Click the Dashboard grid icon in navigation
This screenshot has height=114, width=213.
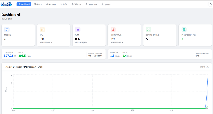coord(19,4)
